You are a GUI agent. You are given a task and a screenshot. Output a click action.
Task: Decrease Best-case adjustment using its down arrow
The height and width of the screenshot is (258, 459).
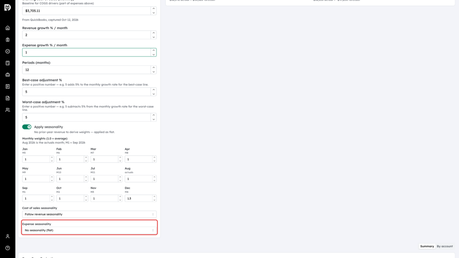pyautogui.click(x=154, y=94)
